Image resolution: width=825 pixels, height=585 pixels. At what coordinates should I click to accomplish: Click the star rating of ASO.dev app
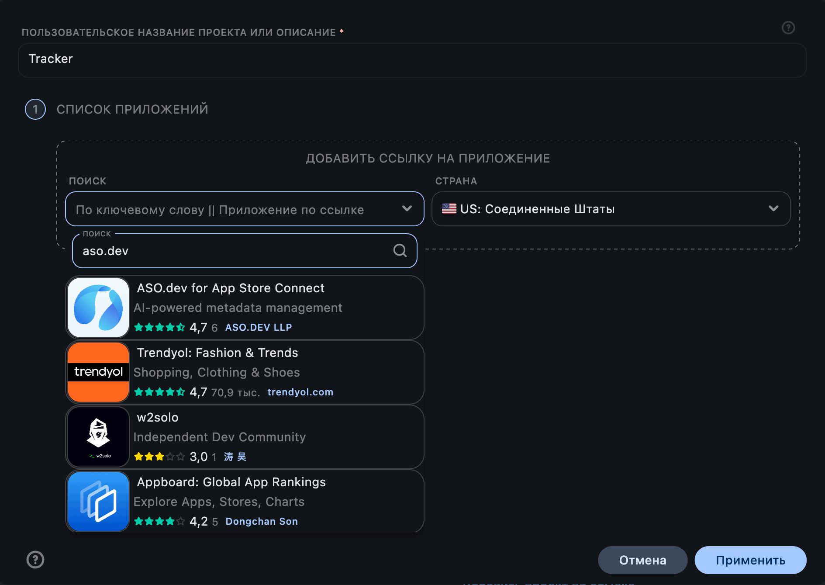[159, 327]
